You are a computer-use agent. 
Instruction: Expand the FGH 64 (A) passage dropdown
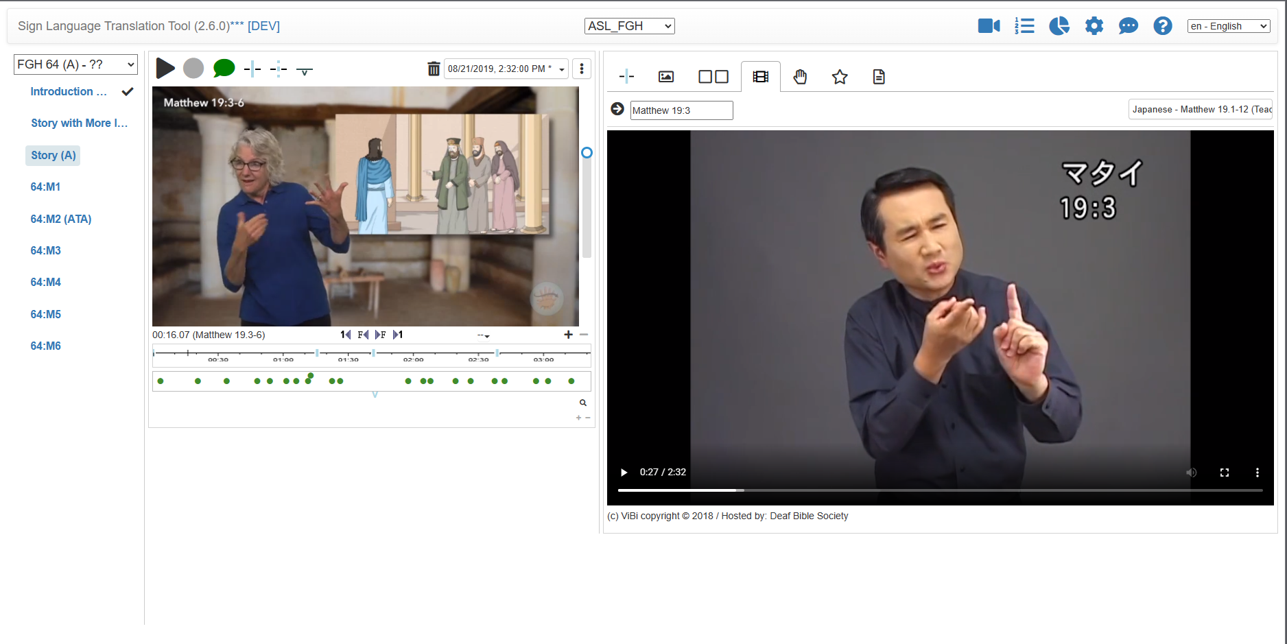coord(75,64)
